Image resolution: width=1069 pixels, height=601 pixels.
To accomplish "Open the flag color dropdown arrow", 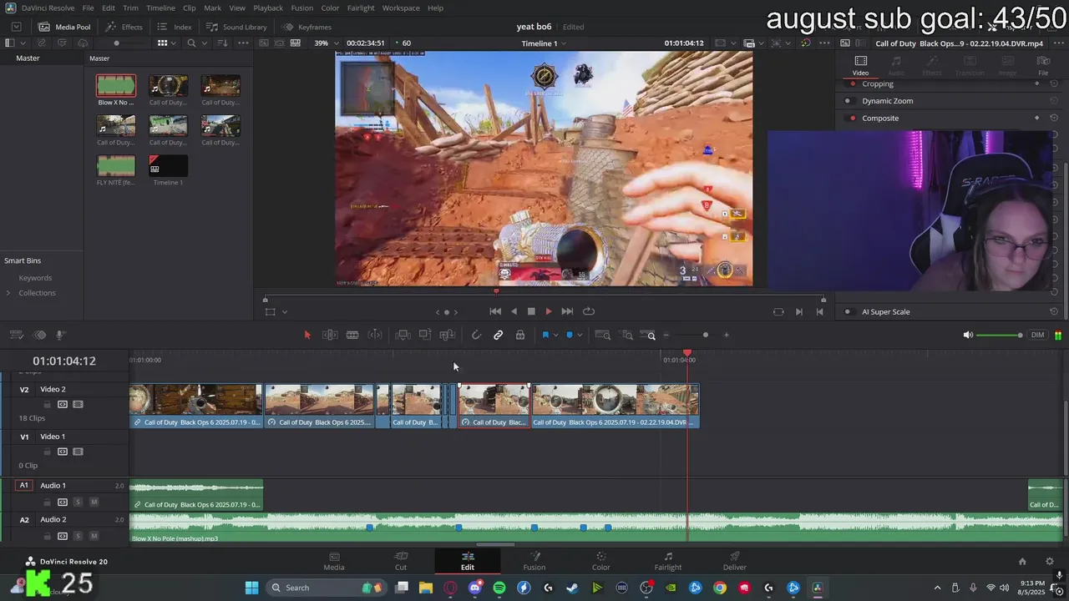I will pyautogui.click(x=555, y=336).
